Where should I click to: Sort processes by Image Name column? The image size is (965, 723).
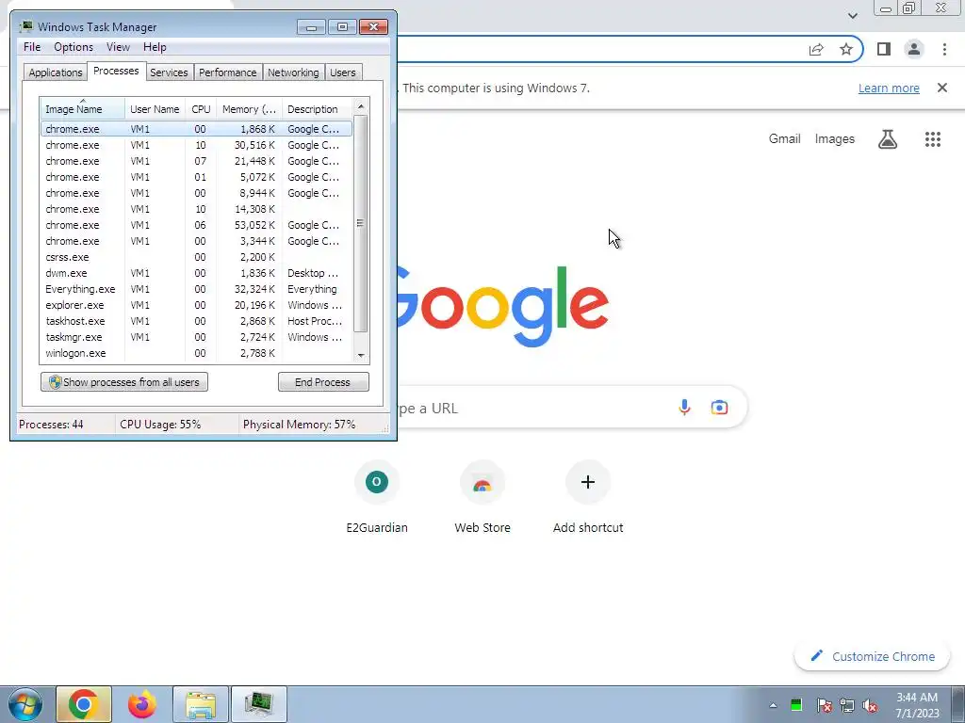[83, 109]
